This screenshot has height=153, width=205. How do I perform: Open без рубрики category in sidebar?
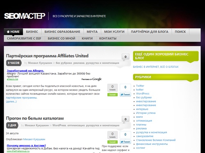pyautogui.click(x=144, y=98)
